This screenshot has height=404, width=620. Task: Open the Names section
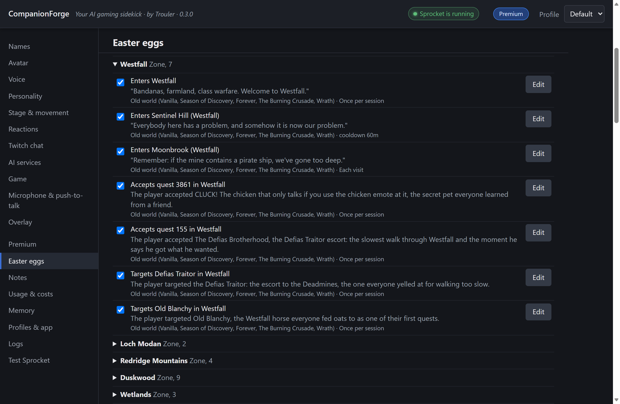(49, 47)
